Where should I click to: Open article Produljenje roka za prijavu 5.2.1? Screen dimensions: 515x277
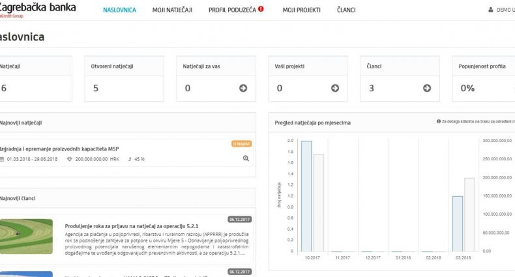pos(132,226)
